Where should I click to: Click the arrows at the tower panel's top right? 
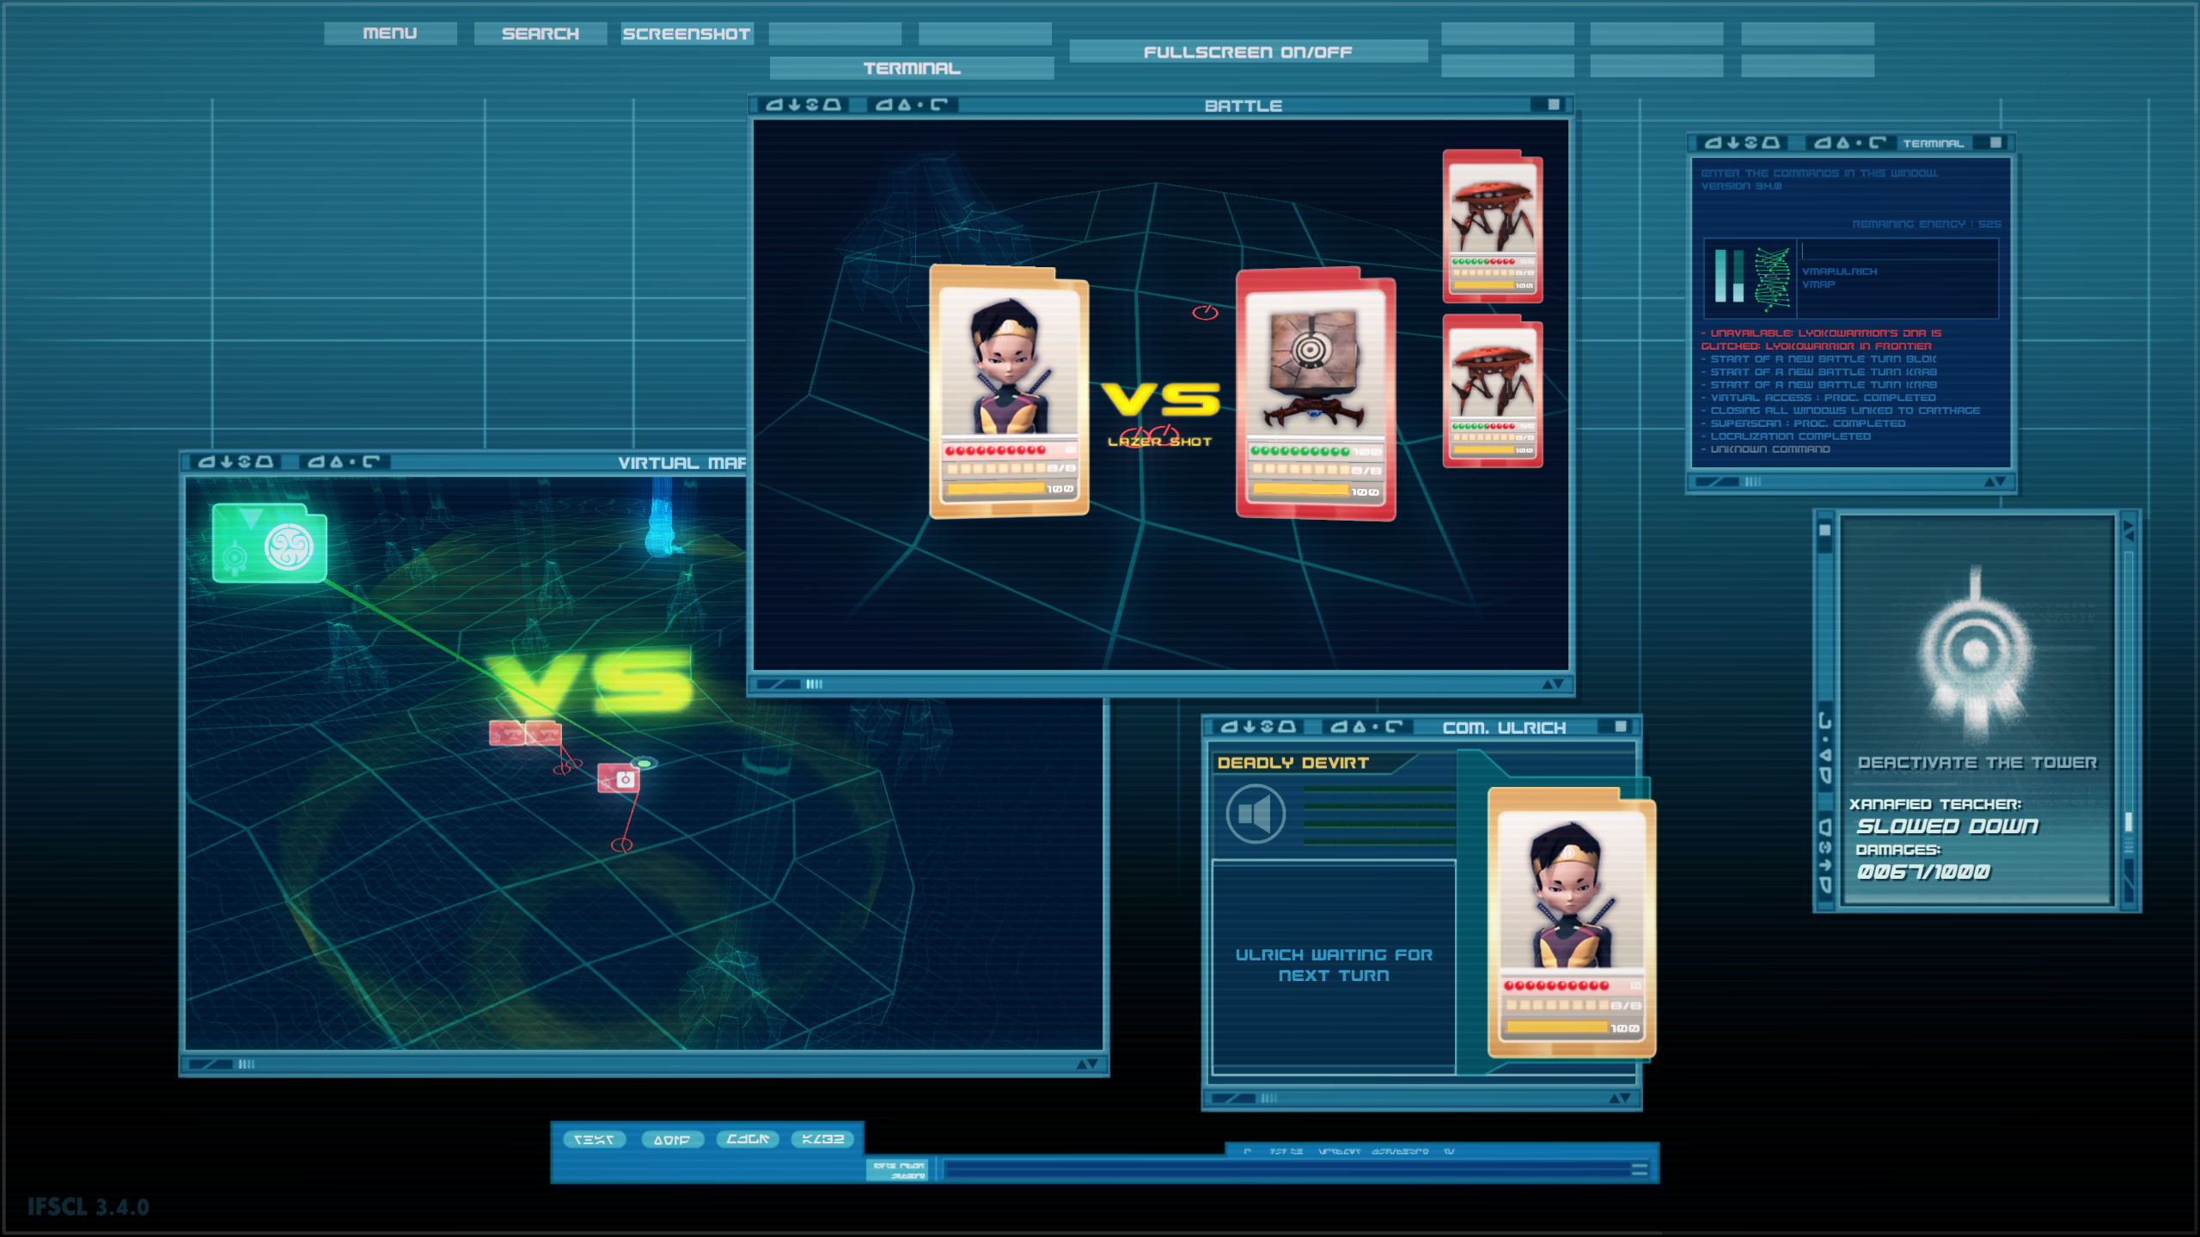[2128, 530]
